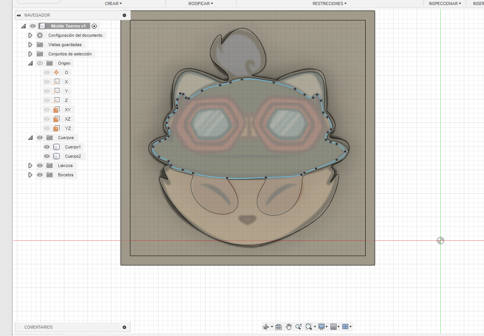The width and height of the screenshot is (484, 336).
Task: Open the Zoom Window dropdown arrow
Action: (x=315, y=327)
